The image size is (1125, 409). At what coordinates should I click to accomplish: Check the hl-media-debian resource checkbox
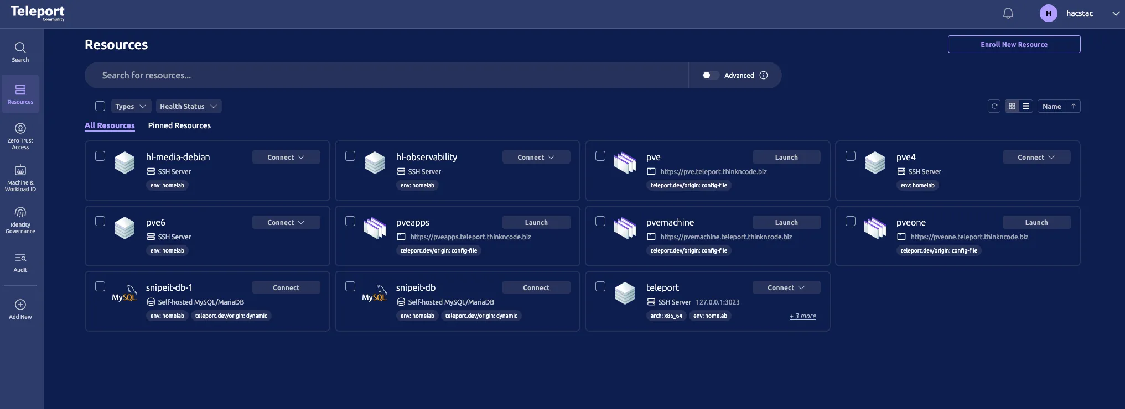pyautogui.click(x=100, y=156)
